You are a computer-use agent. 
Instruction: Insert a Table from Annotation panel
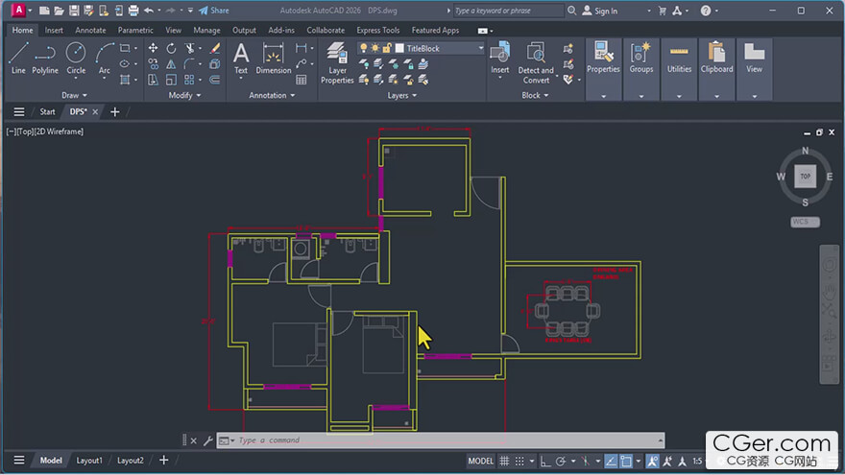[302, 80]
